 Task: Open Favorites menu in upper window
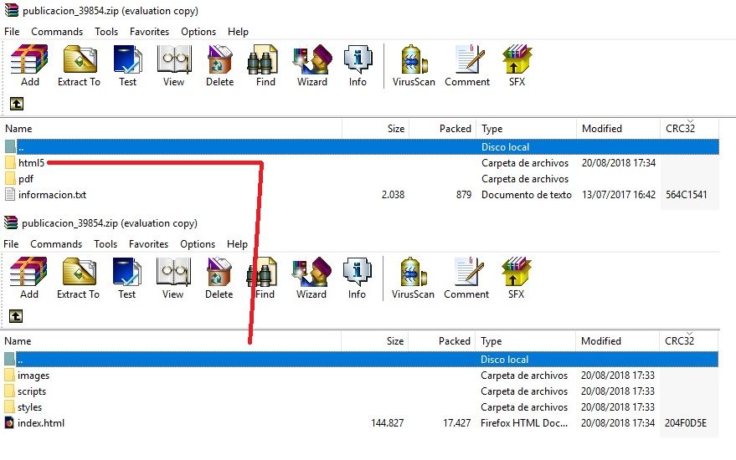149,32
